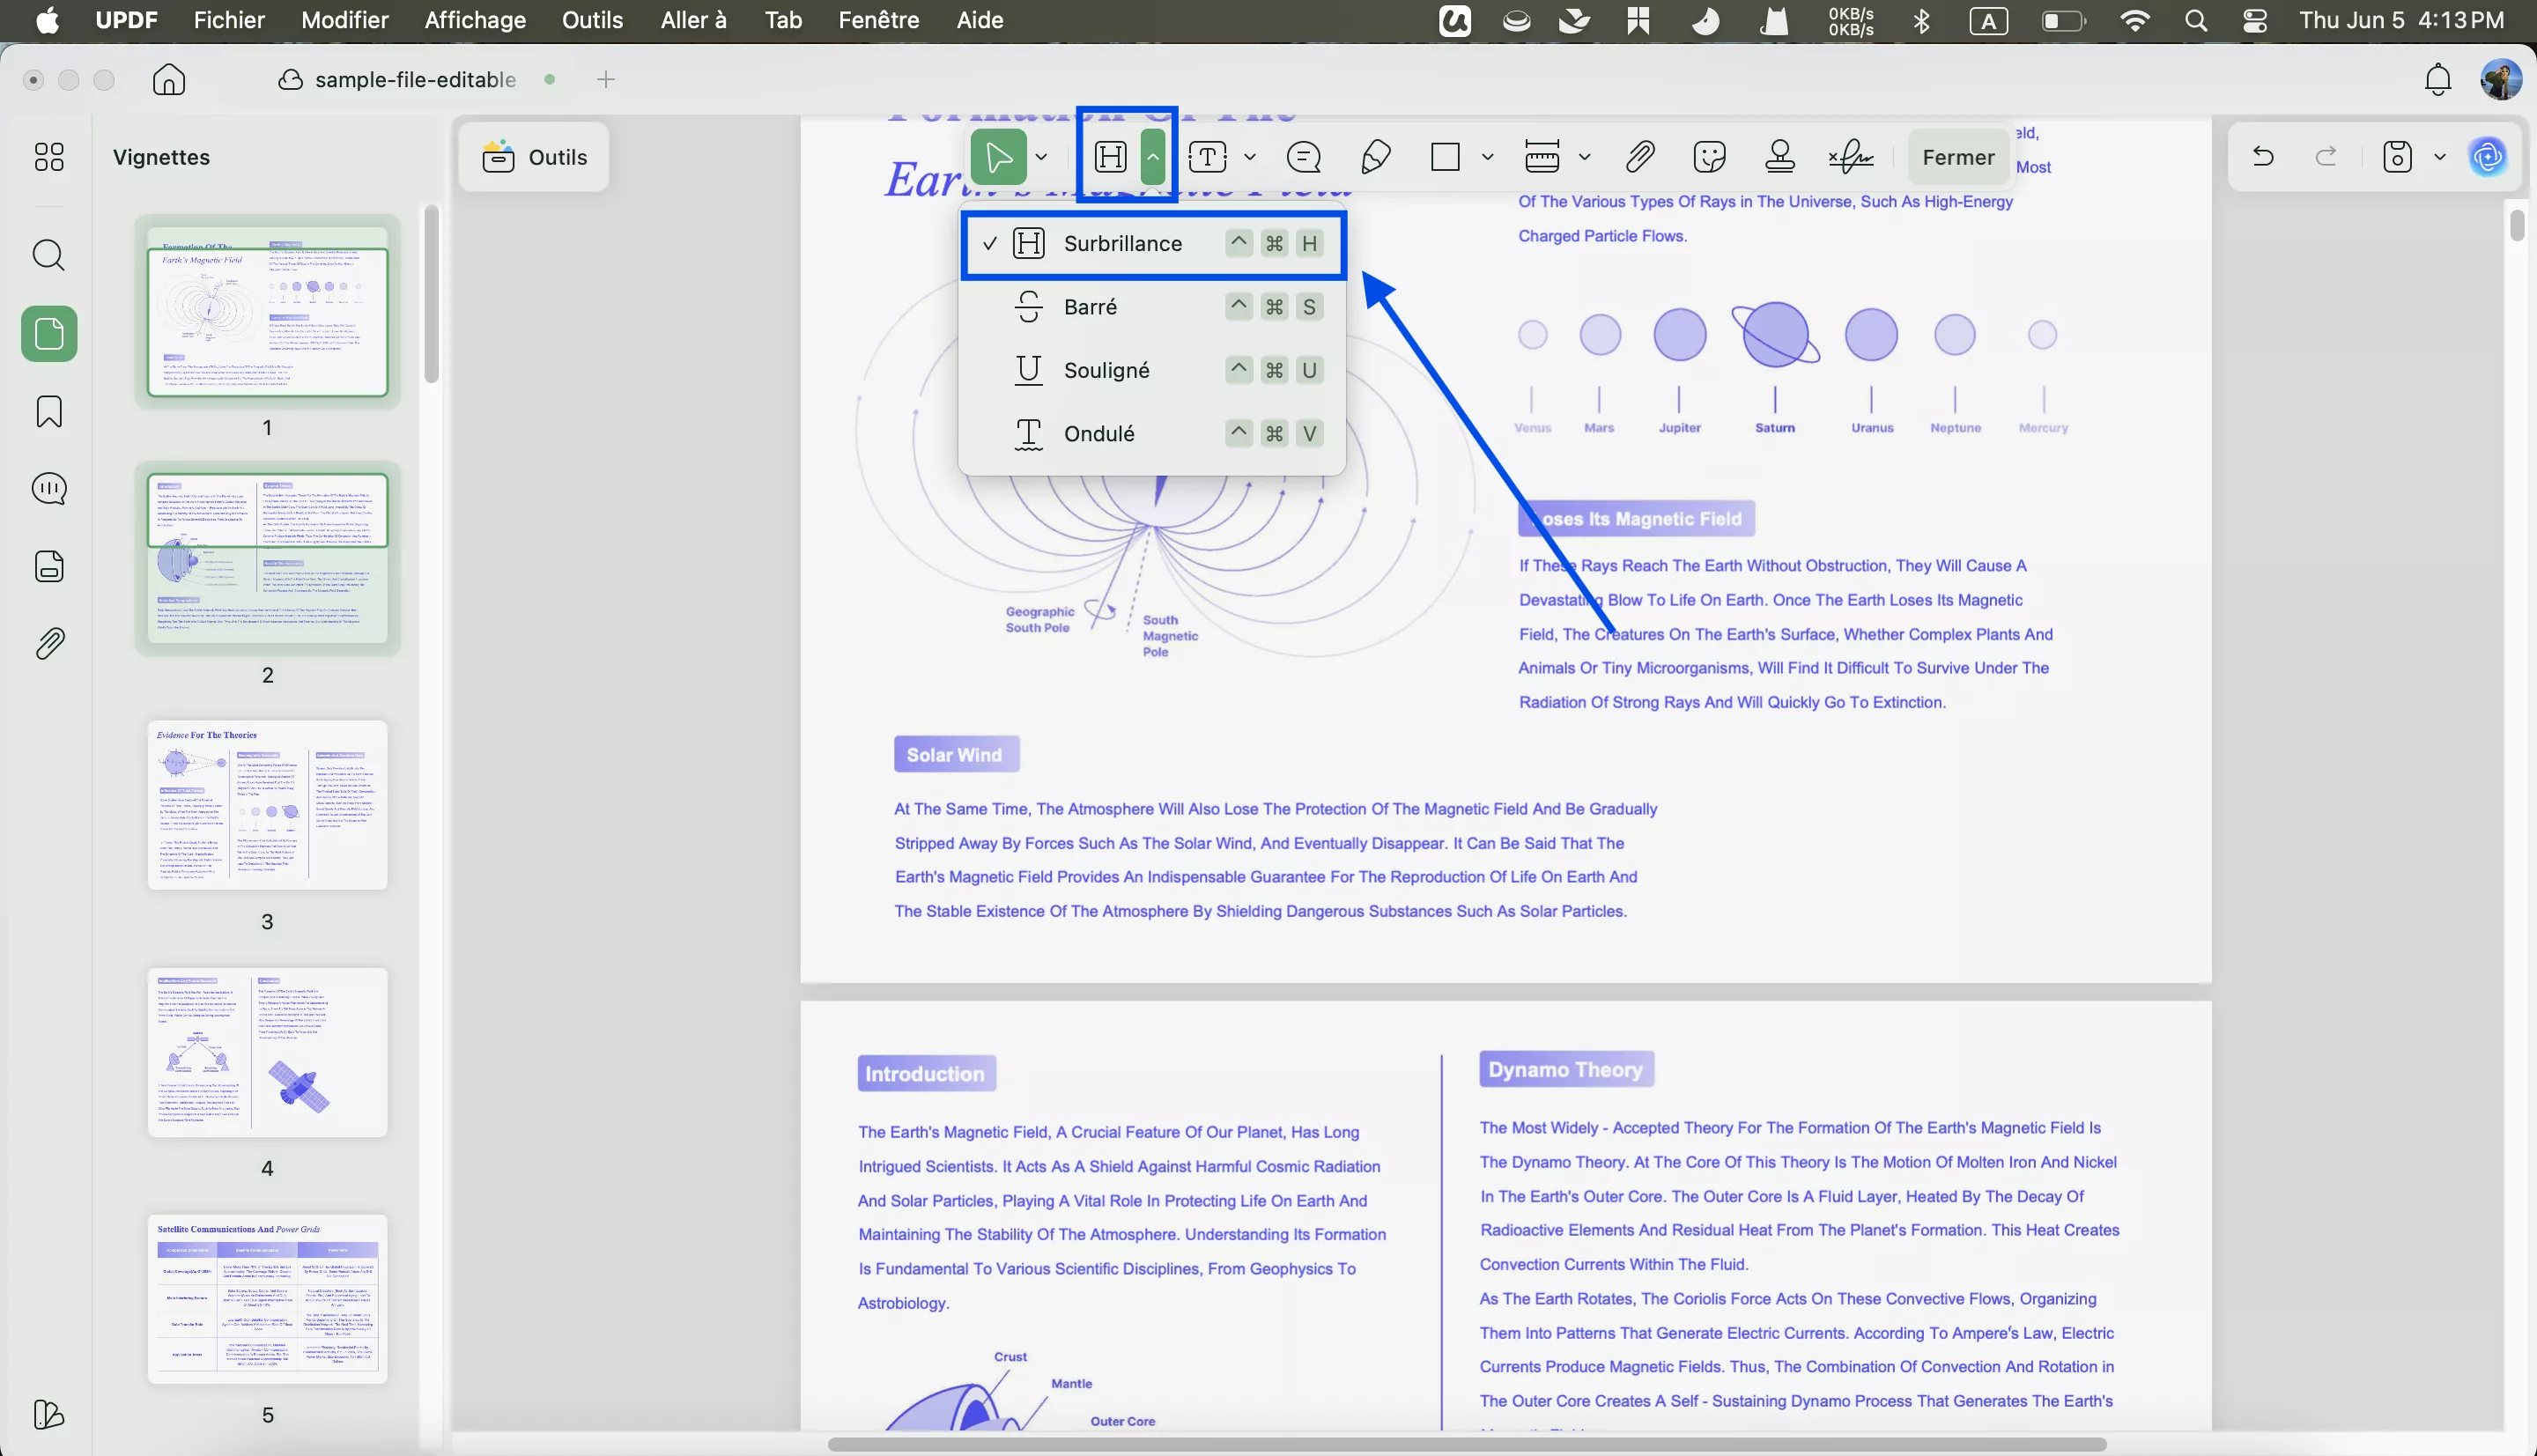Open the Outils menu in menu bar
Viewport: 2537px width, 1456px height.
tap(592, 20)
